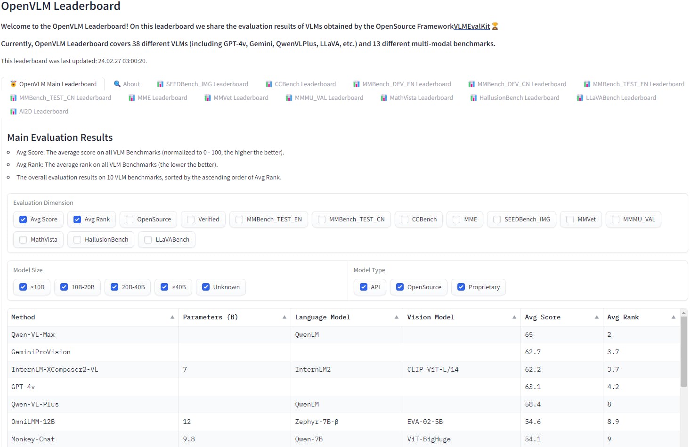The image size is (691, 447).
Task: Click the chart icon beside AI2D Leaderboard
Action: (13, 111)
